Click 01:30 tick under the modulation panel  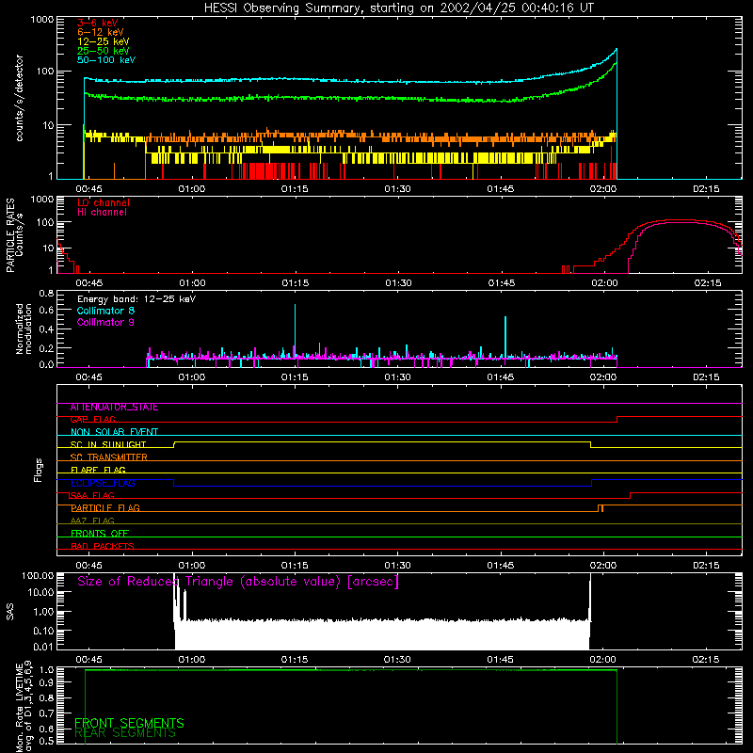397,377
